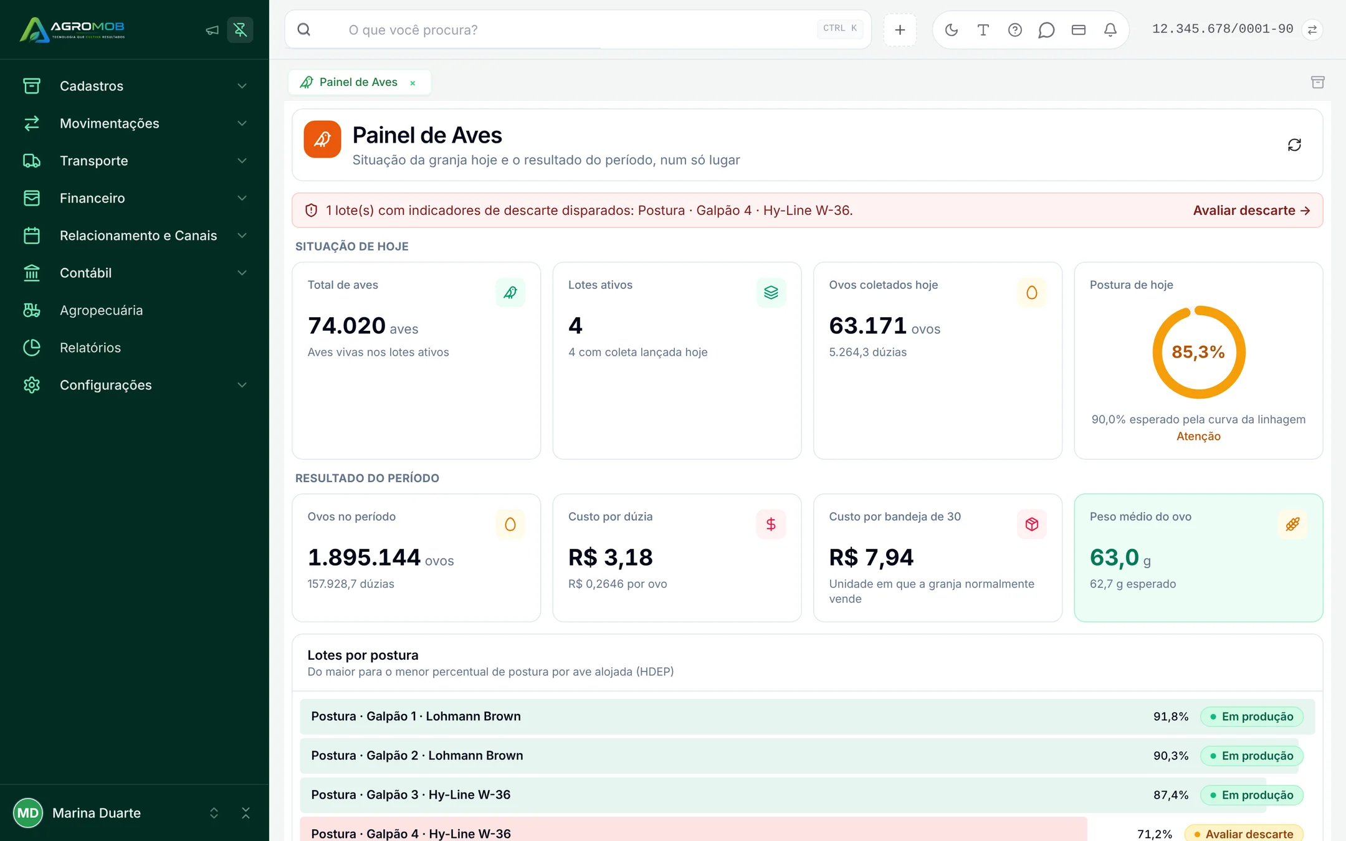Click the Custo por bandeja box icon
The image size is (1346, 841).
[1032, 525]
